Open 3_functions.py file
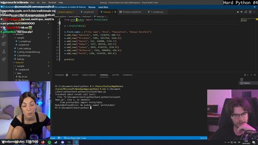Viewport: 258px width, 145px height. pyautogui.click(x=24, y=56)
